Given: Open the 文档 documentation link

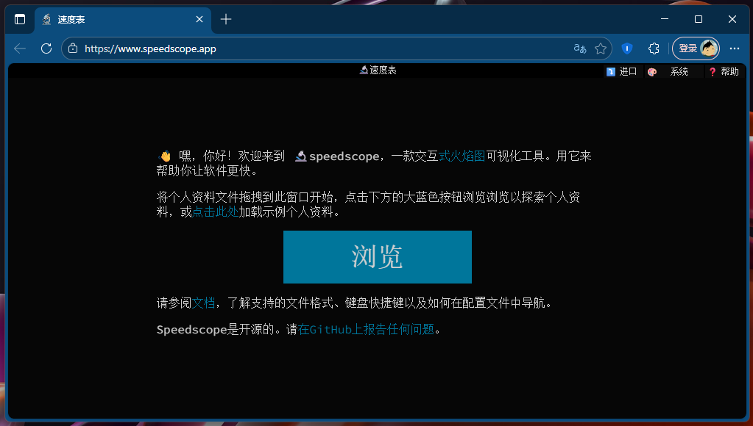Looking at the screenshot, I should (203, 303).
